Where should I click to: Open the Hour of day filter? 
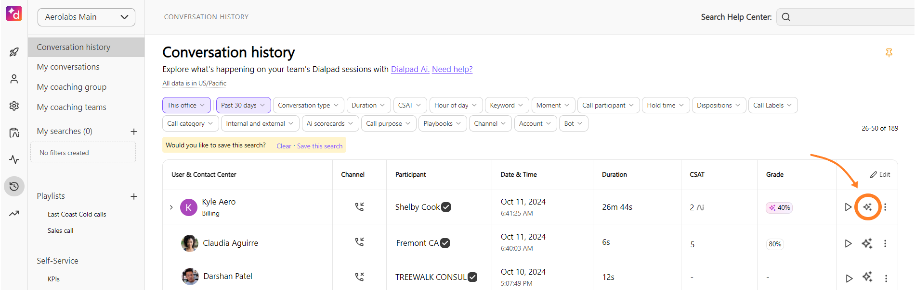click(456, 105)
